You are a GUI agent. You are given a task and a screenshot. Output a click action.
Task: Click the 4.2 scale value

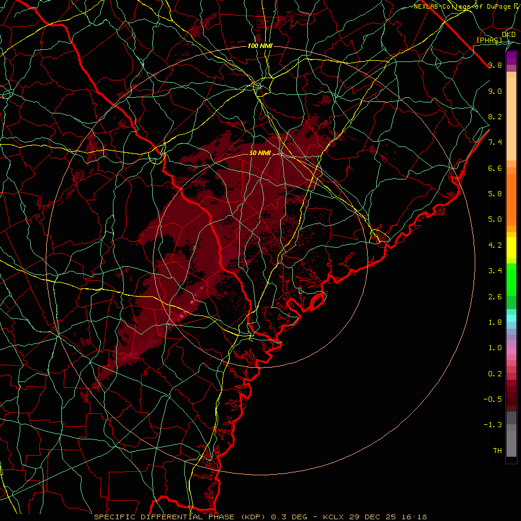[x=495, y=245]
